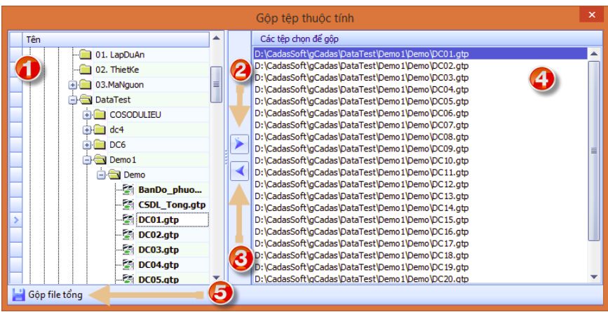
Task: Click the right arrow add-file button
Action: [x=240, y=144]
